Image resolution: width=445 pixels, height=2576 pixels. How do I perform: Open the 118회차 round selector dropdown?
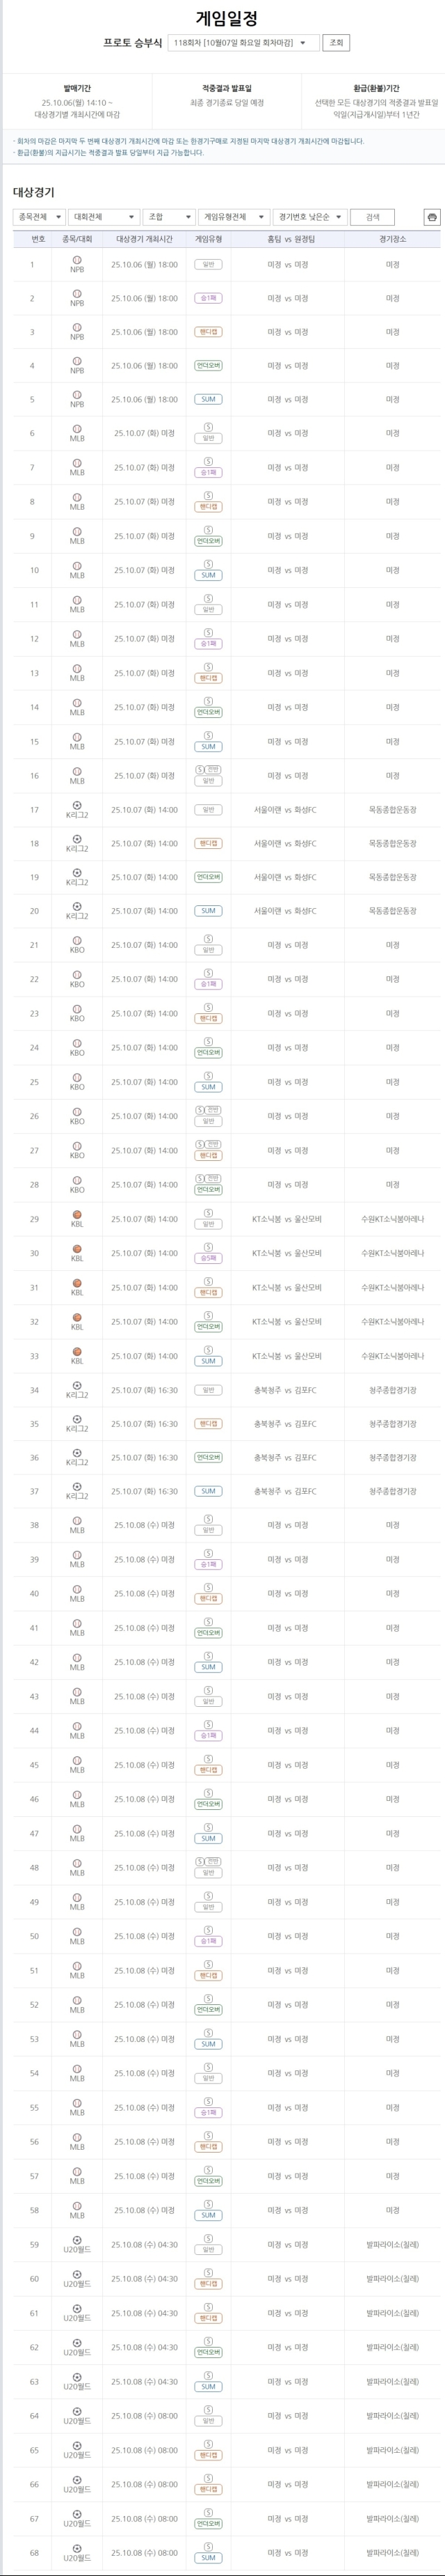tap(243, 43)
